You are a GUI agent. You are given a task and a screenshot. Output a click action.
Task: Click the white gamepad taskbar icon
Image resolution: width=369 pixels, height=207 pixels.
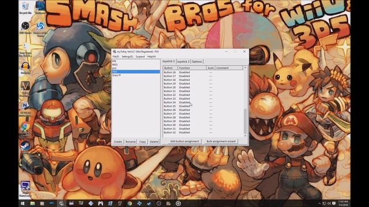point(100,203)
